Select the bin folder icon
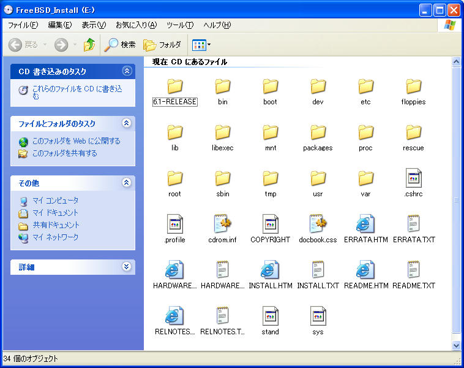This screenshot has width=464, height=368. [x=223, y=86]
